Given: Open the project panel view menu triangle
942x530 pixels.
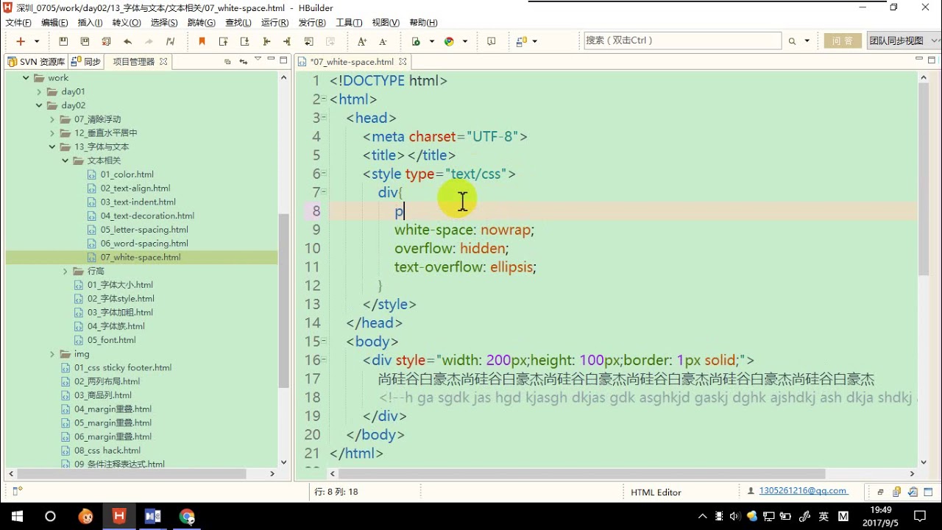Looking at the screenshot, I should point(258,59).
